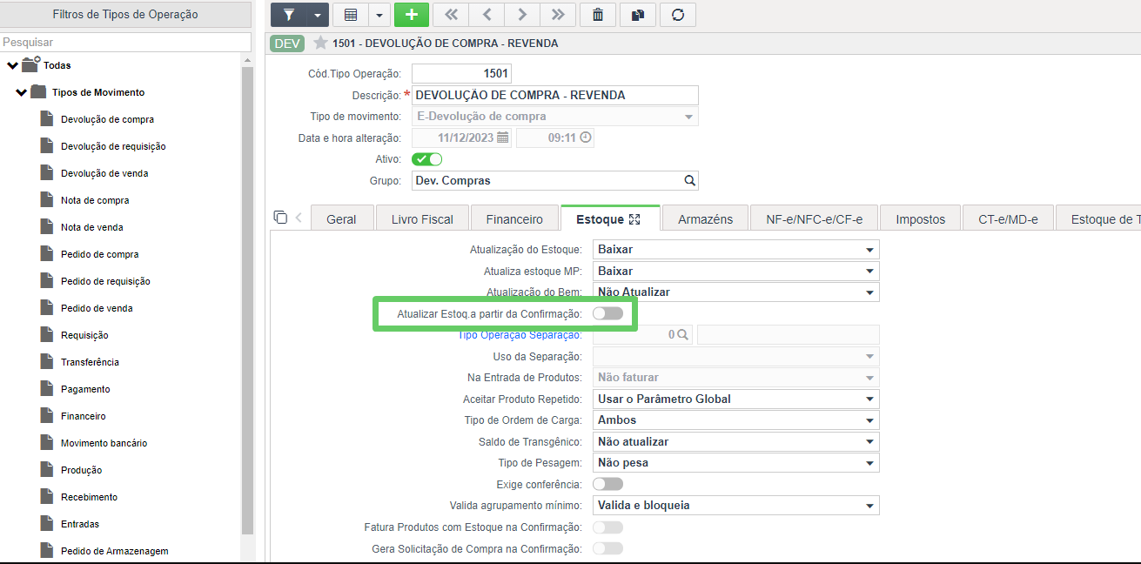
Task: Enable Atualizar Estoq. a partir da Confirmação
Action: [607, 313]
